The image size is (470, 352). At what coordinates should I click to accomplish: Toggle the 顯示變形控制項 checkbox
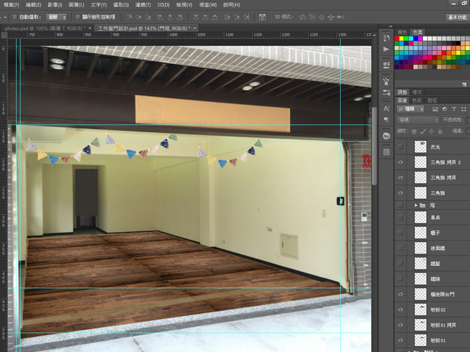point(78,17)
